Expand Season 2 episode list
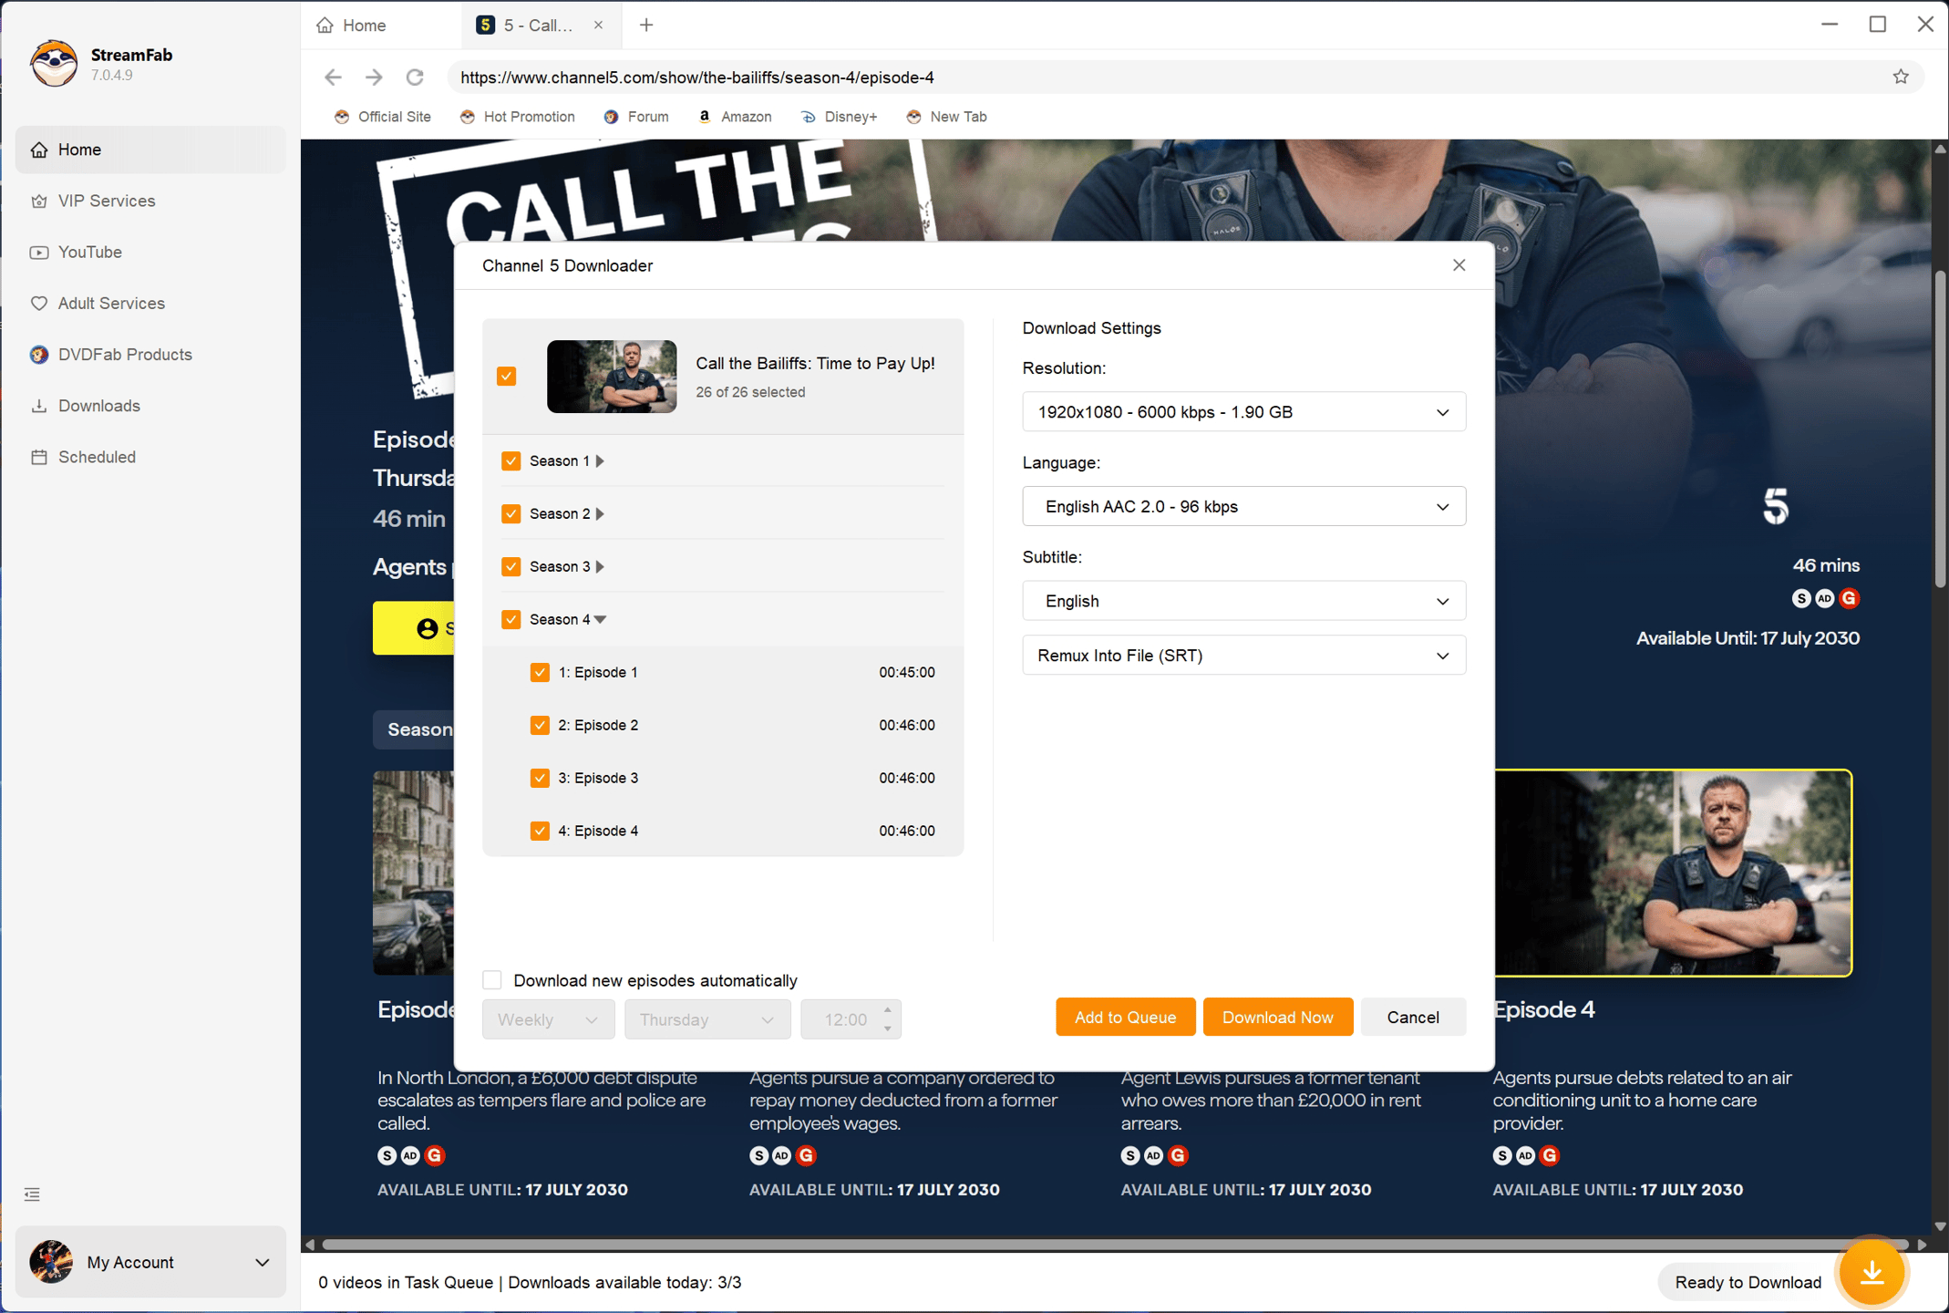Image resolution: width=1949 pixels, height=1313 pixels. coord(600,514)
